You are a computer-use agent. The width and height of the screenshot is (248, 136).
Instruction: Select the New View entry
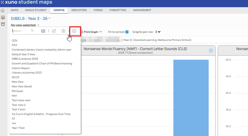point(17,82)
